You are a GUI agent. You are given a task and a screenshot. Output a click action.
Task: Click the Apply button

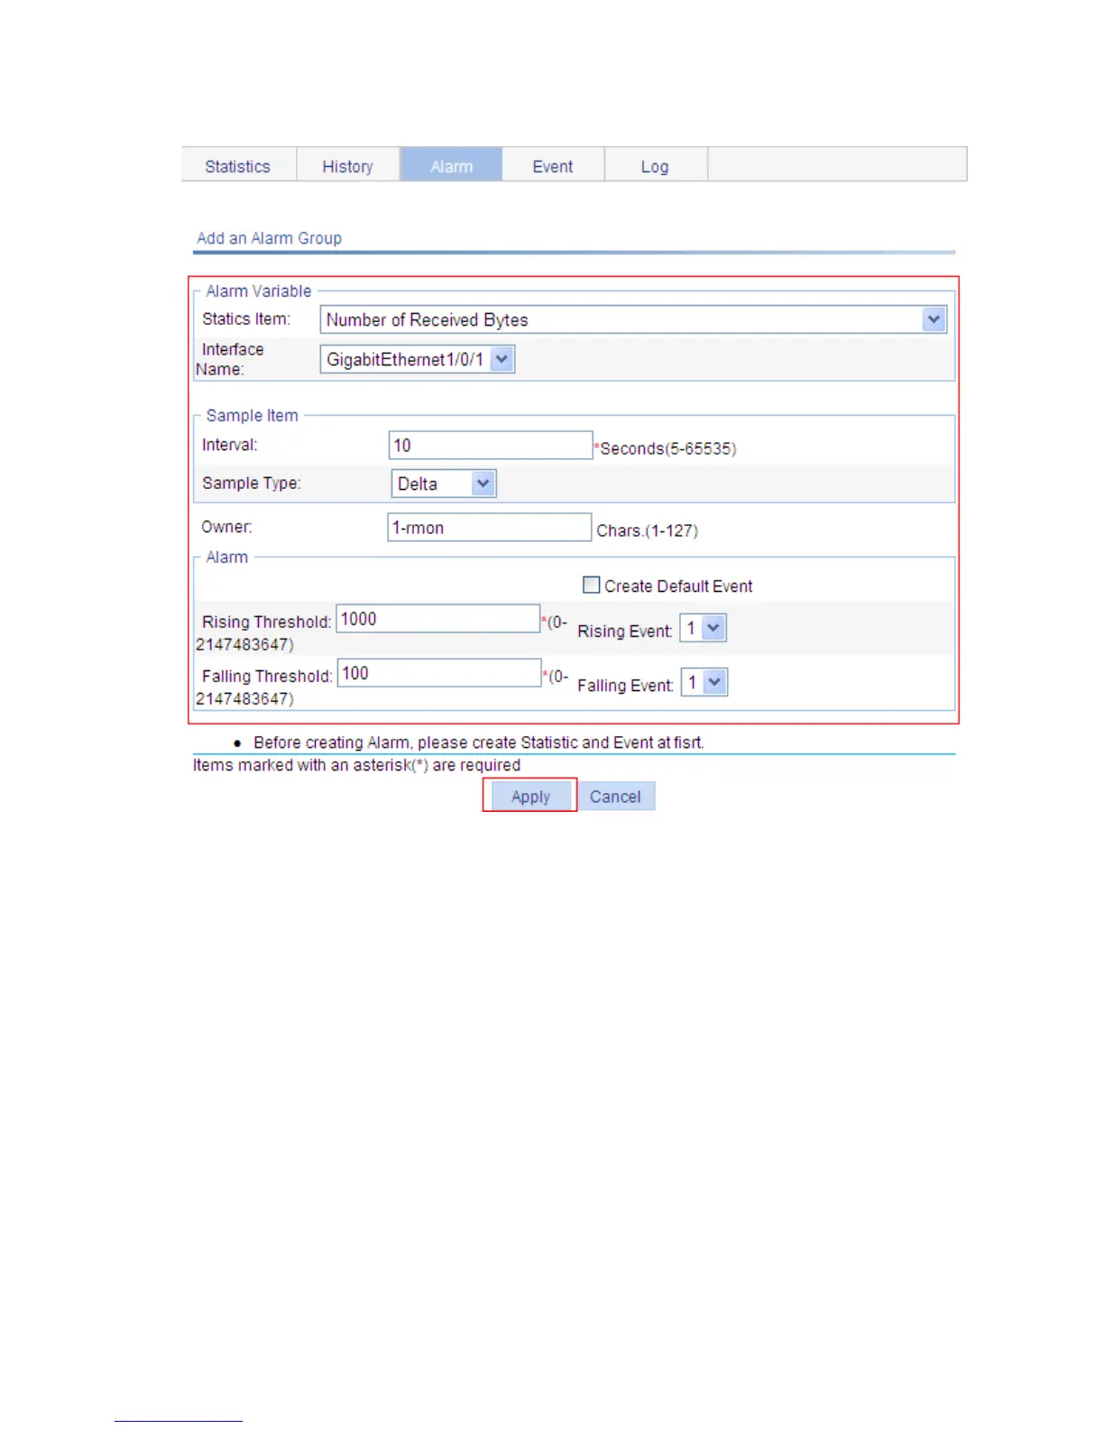(x=530, y=796)
